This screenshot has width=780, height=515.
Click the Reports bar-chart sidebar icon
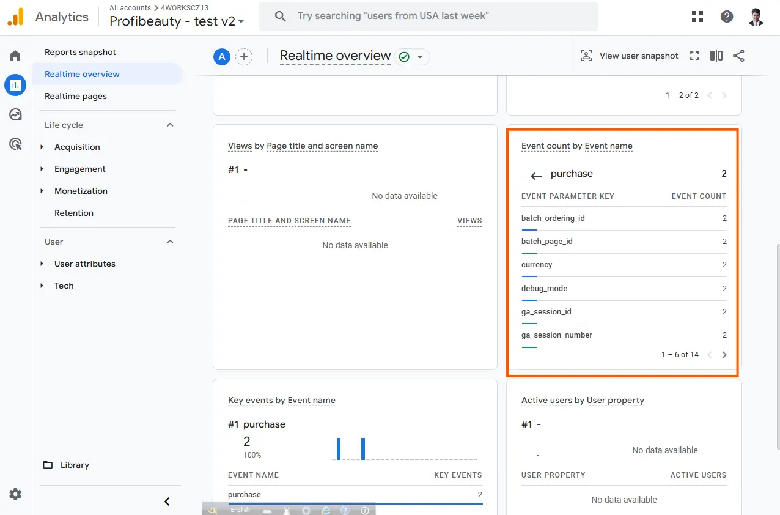tap(15, 85)
